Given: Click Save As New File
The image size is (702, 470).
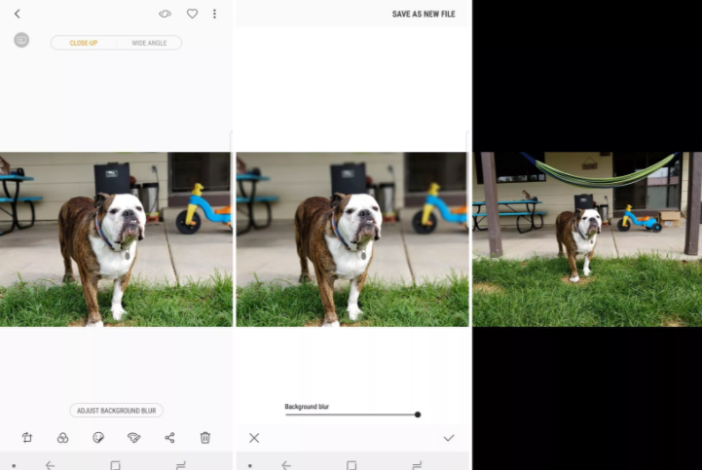Looking at the screenshot, I should tap(424, 15).
